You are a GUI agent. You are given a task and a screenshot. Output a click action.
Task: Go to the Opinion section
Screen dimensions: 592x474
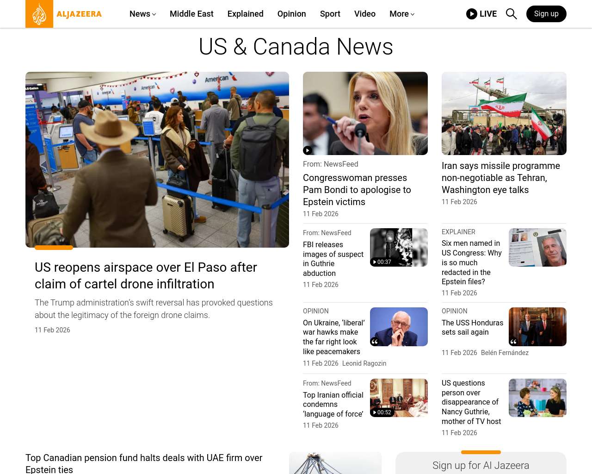tap(291, 14)
